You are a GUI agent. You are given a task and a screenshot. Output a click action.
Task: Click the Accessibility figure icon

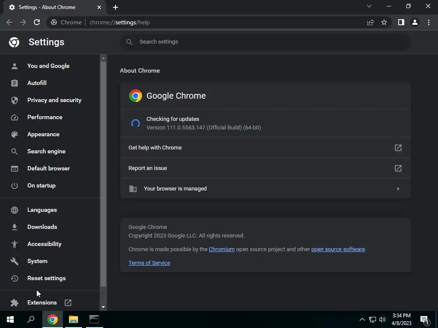[15, 244]
